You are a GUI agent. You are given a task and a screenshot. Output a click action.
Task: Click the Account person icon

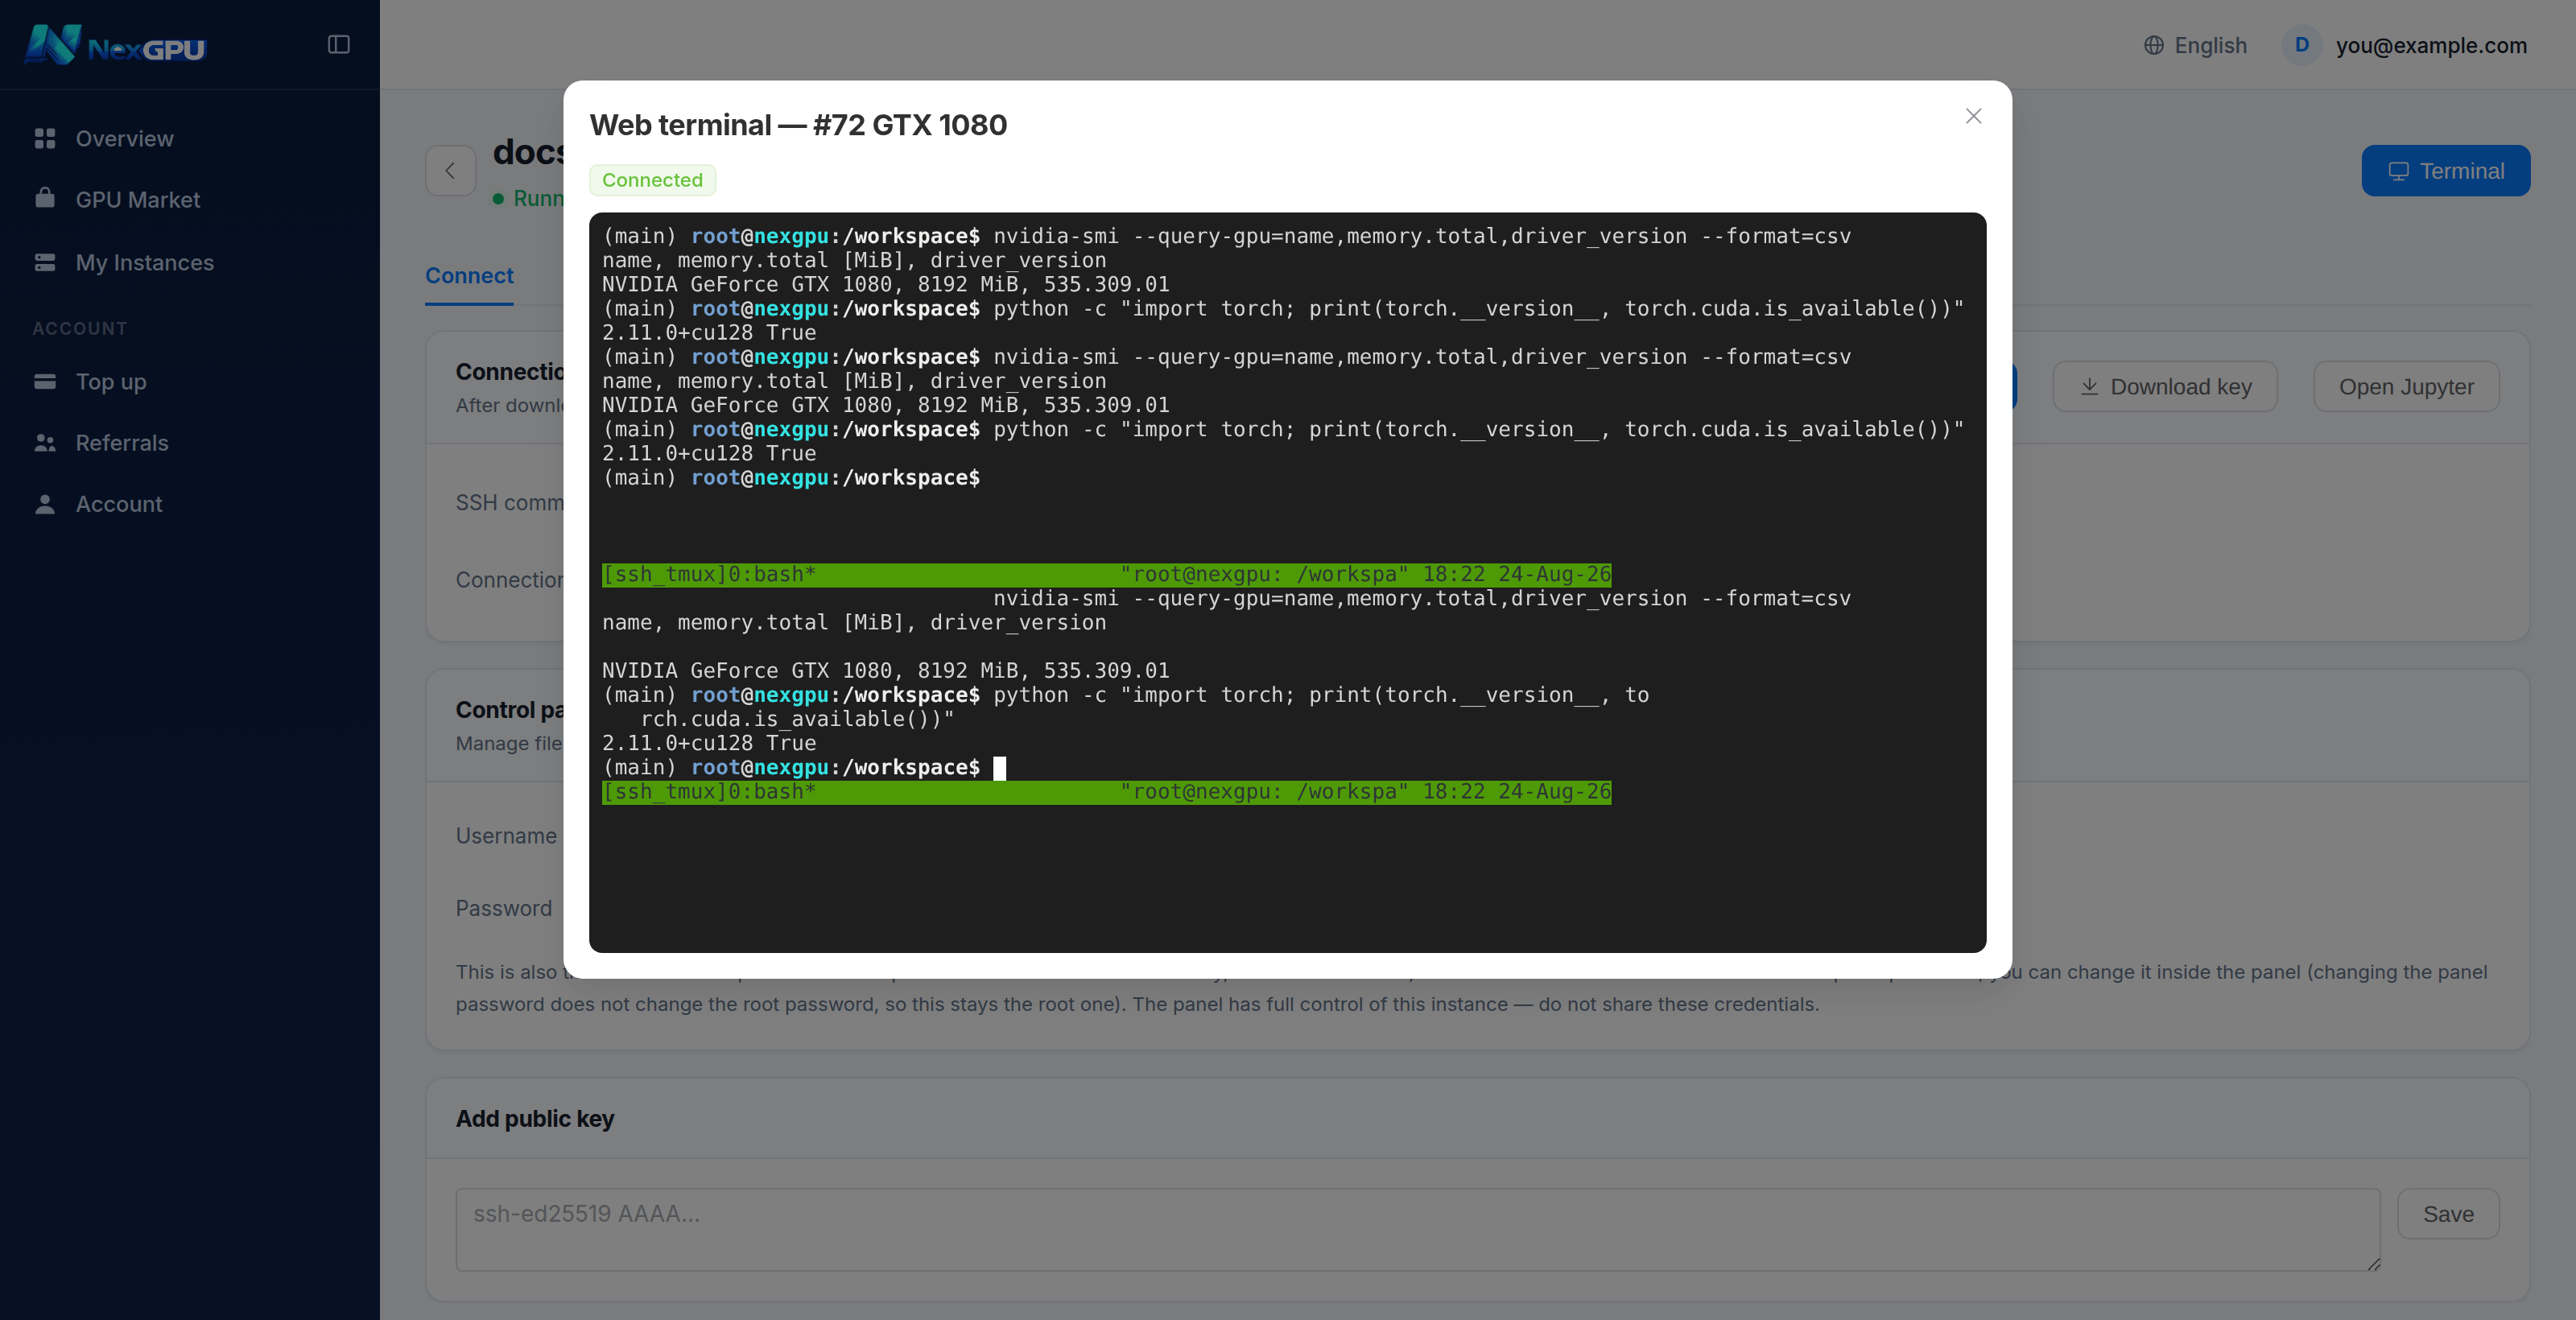tap(45, 504)
